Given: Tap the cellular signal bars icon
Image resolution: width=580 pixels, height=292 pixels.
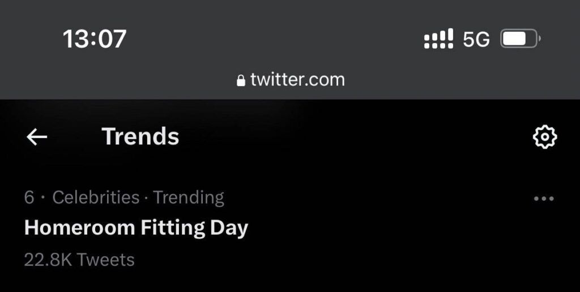Looking at the screenshot, I should point(438,39).
